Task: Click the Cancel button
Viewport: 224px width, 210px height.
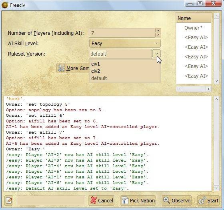Action: pos(101,200)
